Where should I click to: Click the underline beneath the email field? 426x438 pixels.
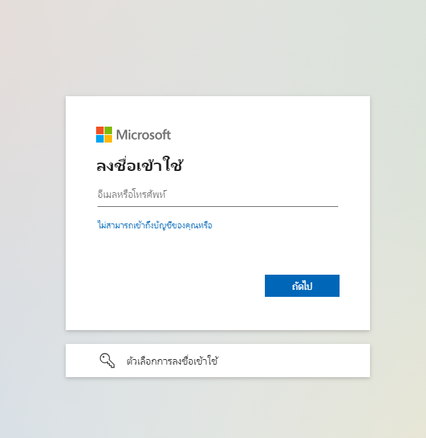click(218, 206)
